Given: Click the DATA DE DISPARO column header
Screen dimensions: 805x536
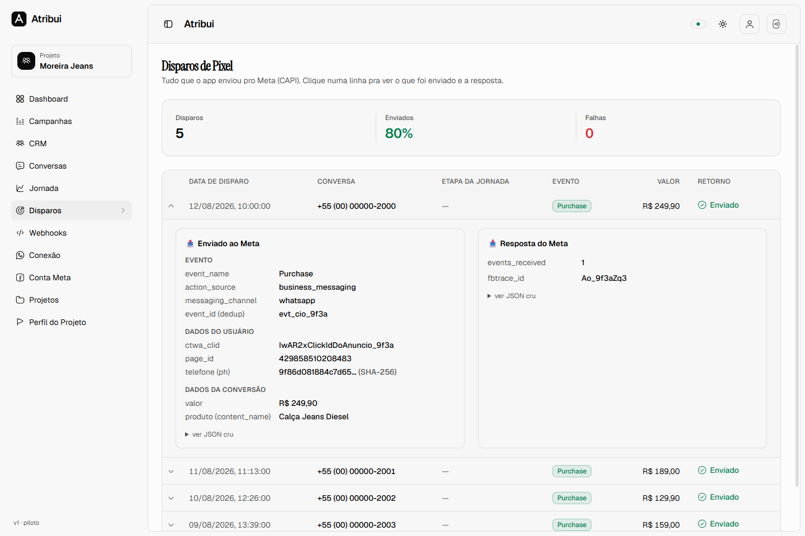Looking at the screenshot, I should [x=219, y=181].
